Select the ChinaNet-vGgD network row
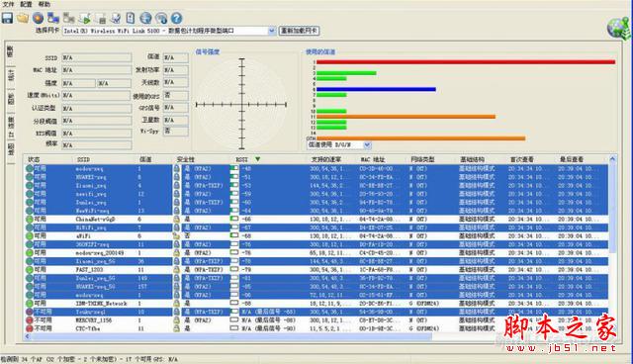 pyautogui.click(x=316, y=220)
